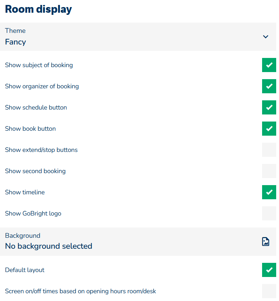This screenshot has width=279, height=301.
Task: Disable Show book button checkbox
Action: tap(269, 129)
